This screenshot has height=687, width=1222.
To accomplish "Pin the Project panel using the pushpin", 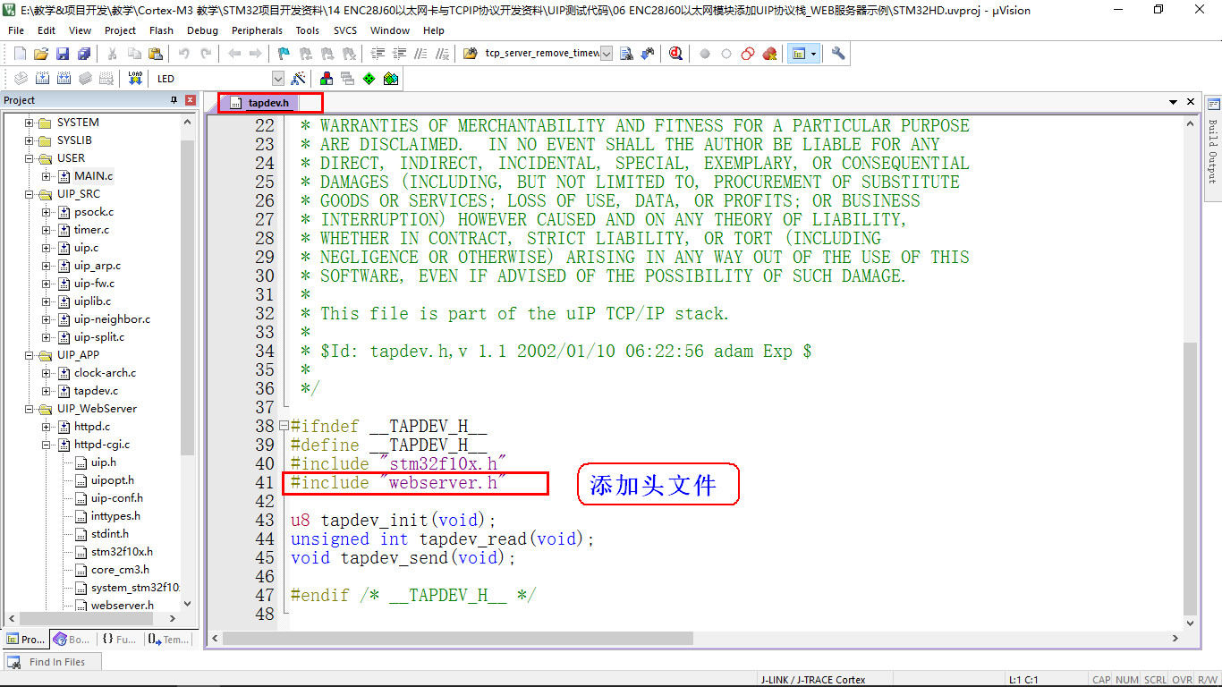I will click(174, 100).
